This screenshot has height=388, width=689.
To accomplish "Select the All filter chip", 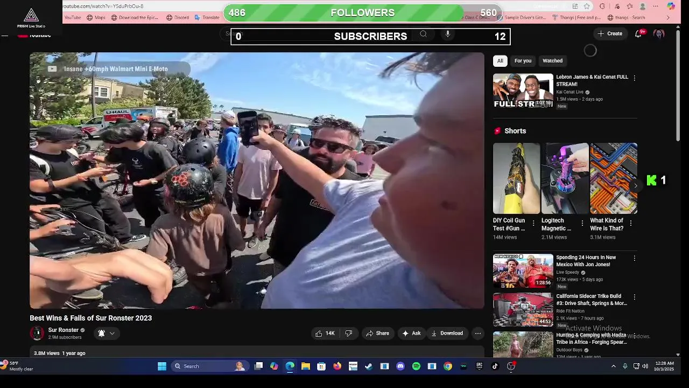I will click(500, 61).
